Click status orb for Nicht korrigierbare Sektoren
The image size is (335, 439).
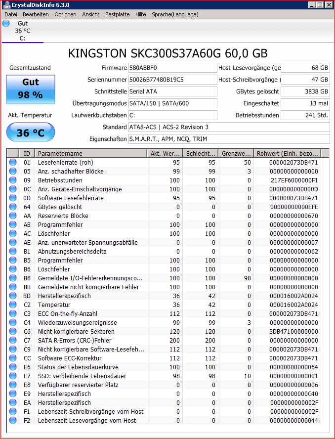[x=12, y=332]
